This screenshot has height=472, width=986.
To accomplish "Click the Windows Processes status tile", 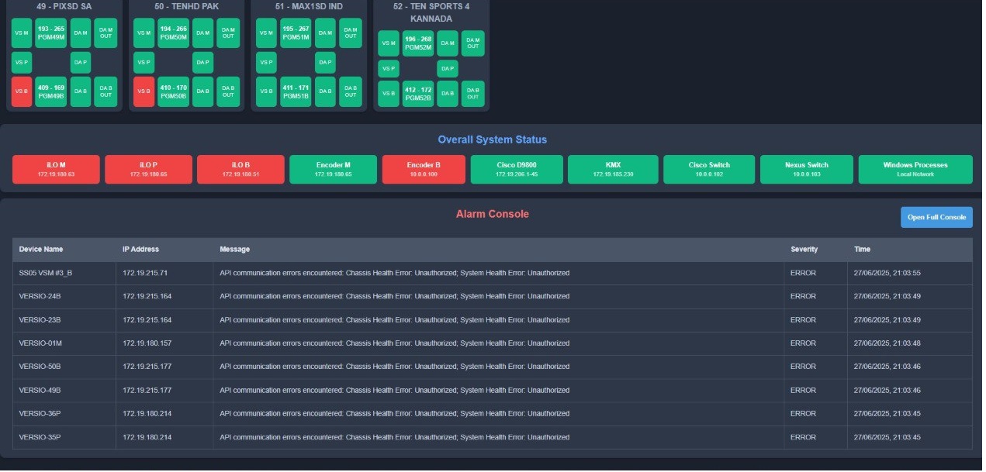I will click(x=915, y=169).
